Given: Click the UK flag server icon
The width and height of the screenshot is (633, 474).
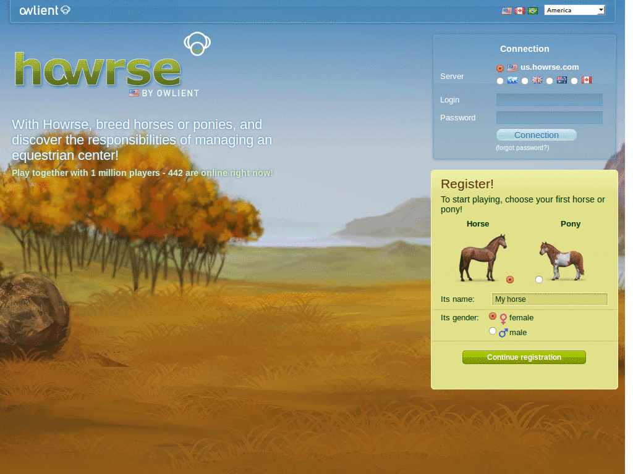Looking at the screenshot, I should click(x=537, y=80).
